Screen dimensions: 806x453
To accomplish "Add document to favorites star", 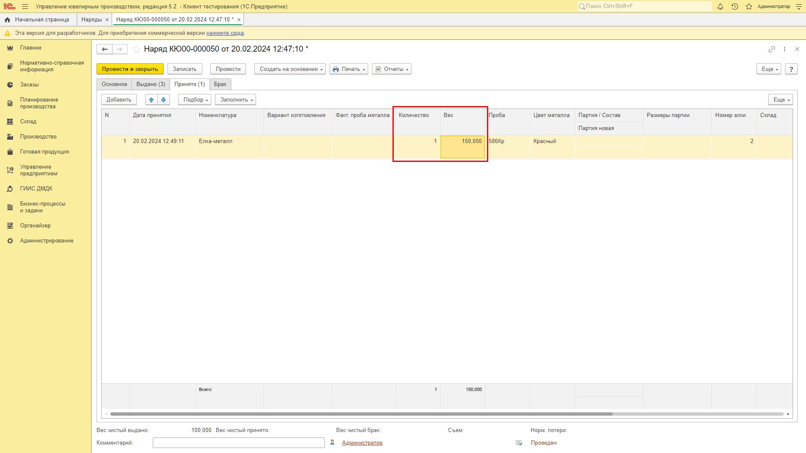I will (x=136, y=49).
